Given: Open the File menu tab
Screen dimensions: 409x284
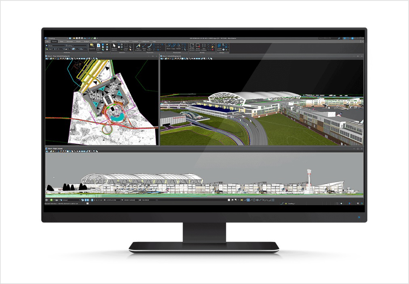Looking at the screenshot, I should coord(47,41).
